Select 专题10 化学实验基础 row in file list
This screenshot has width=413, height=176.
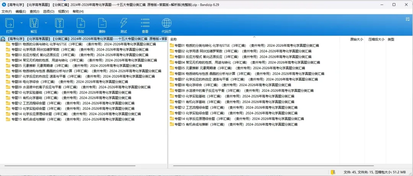pos(232,96)
